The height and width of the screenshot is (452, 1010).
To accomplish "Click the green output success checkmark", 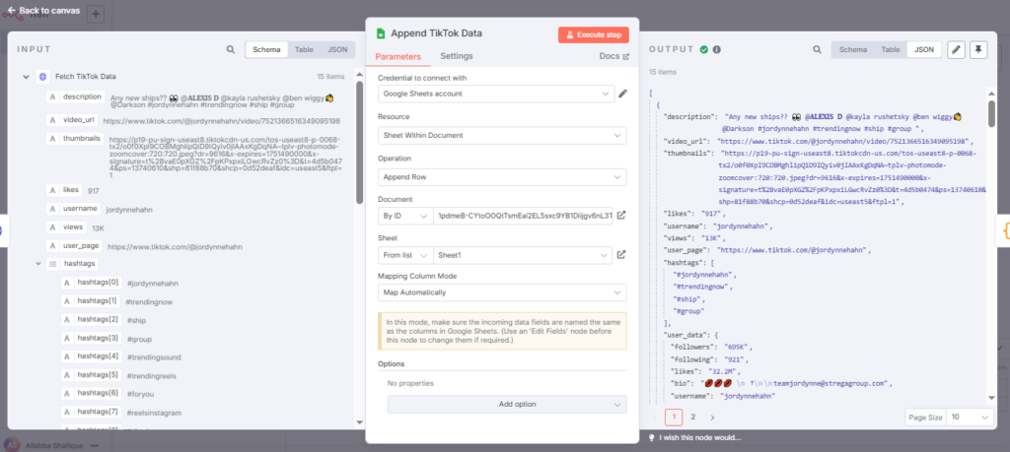I will point(704,49).
